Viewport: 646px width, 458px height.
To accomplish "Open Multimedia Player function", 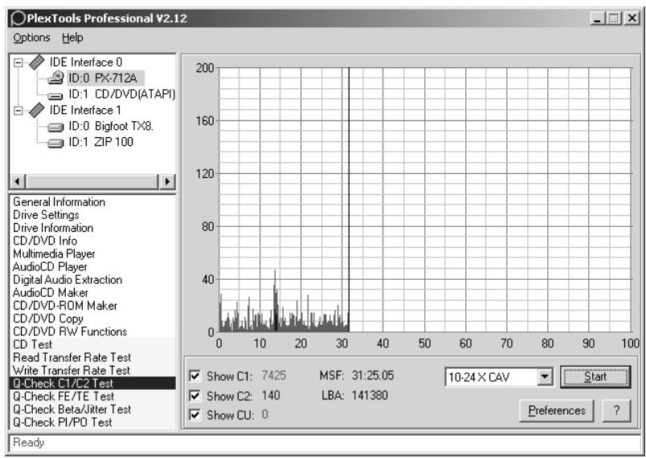I will coord(54,253).
